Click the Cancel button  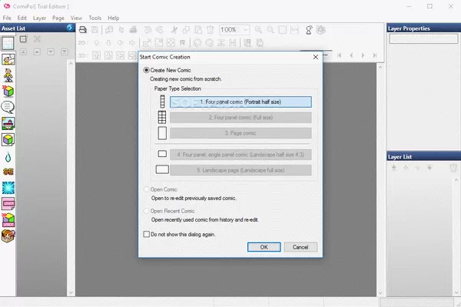pos(300,247)
